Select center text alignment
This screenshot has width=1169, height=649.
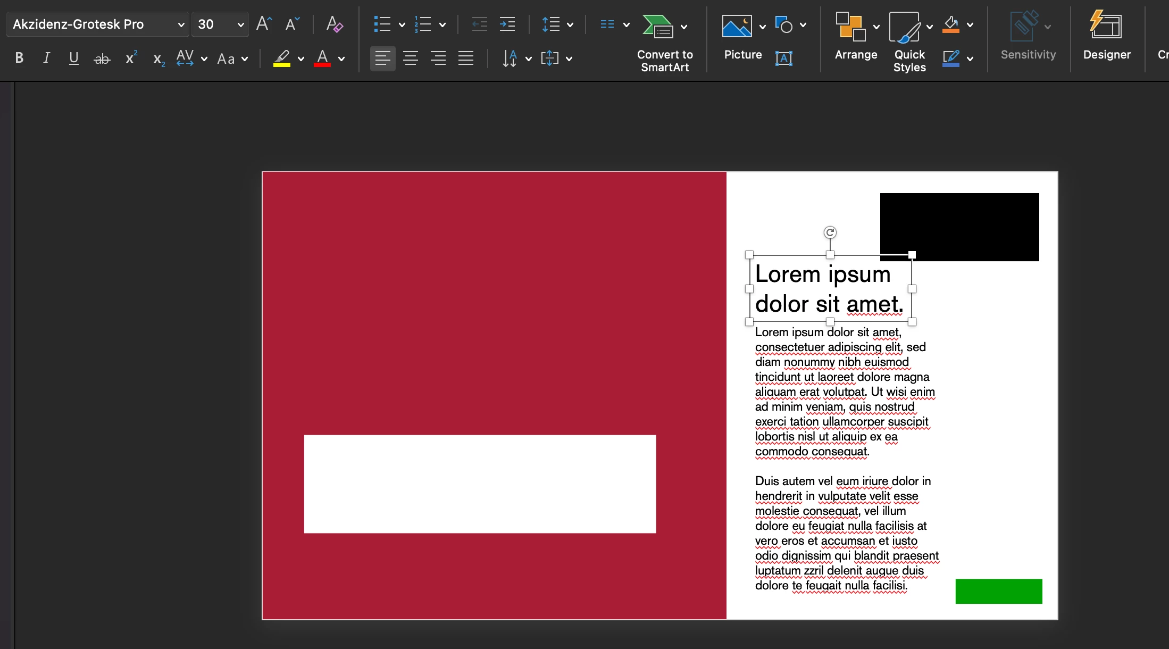(x=410, y=58)
